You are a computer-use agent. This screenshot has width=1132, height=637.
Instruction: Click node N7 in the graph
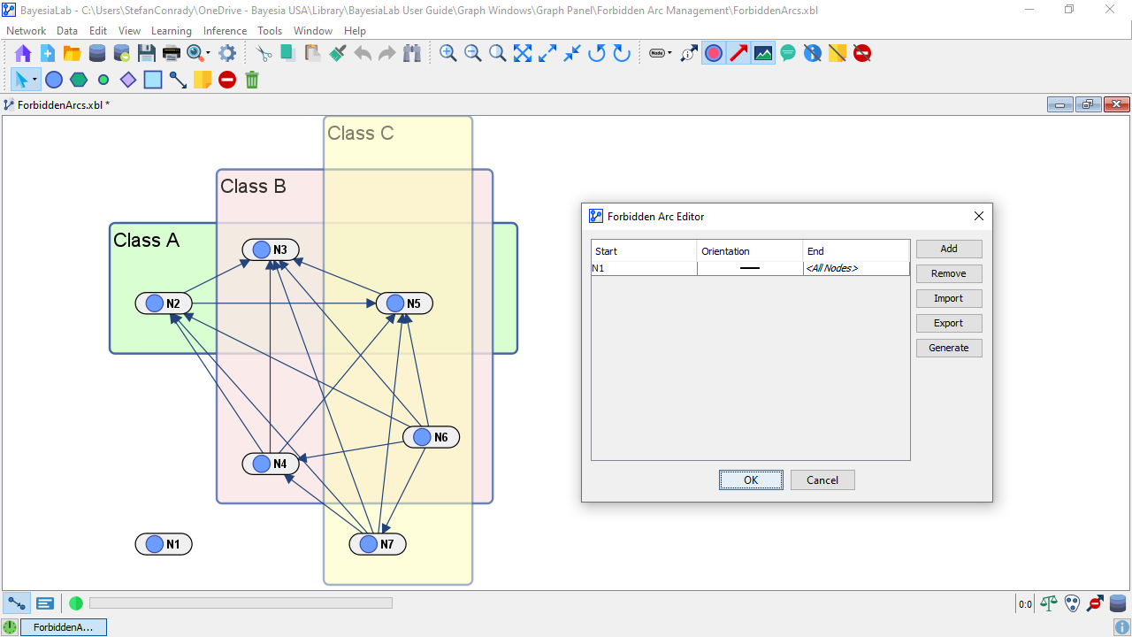[378, 544]
